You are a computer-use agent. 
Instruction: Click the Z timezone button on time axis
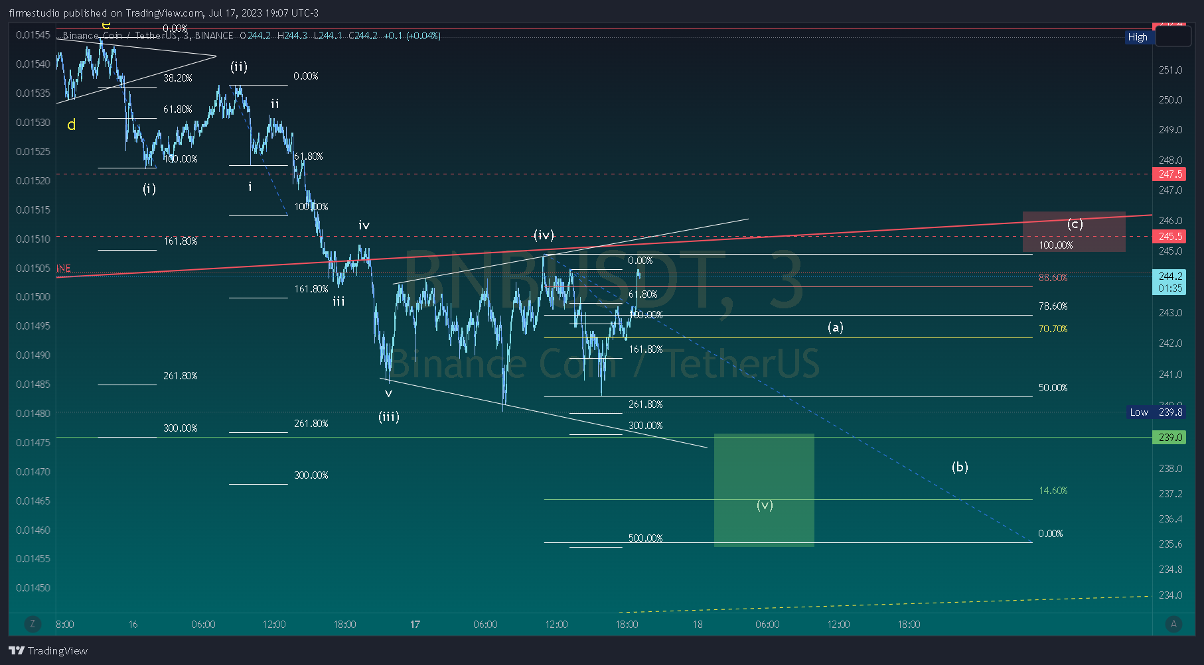coord(32,624)
